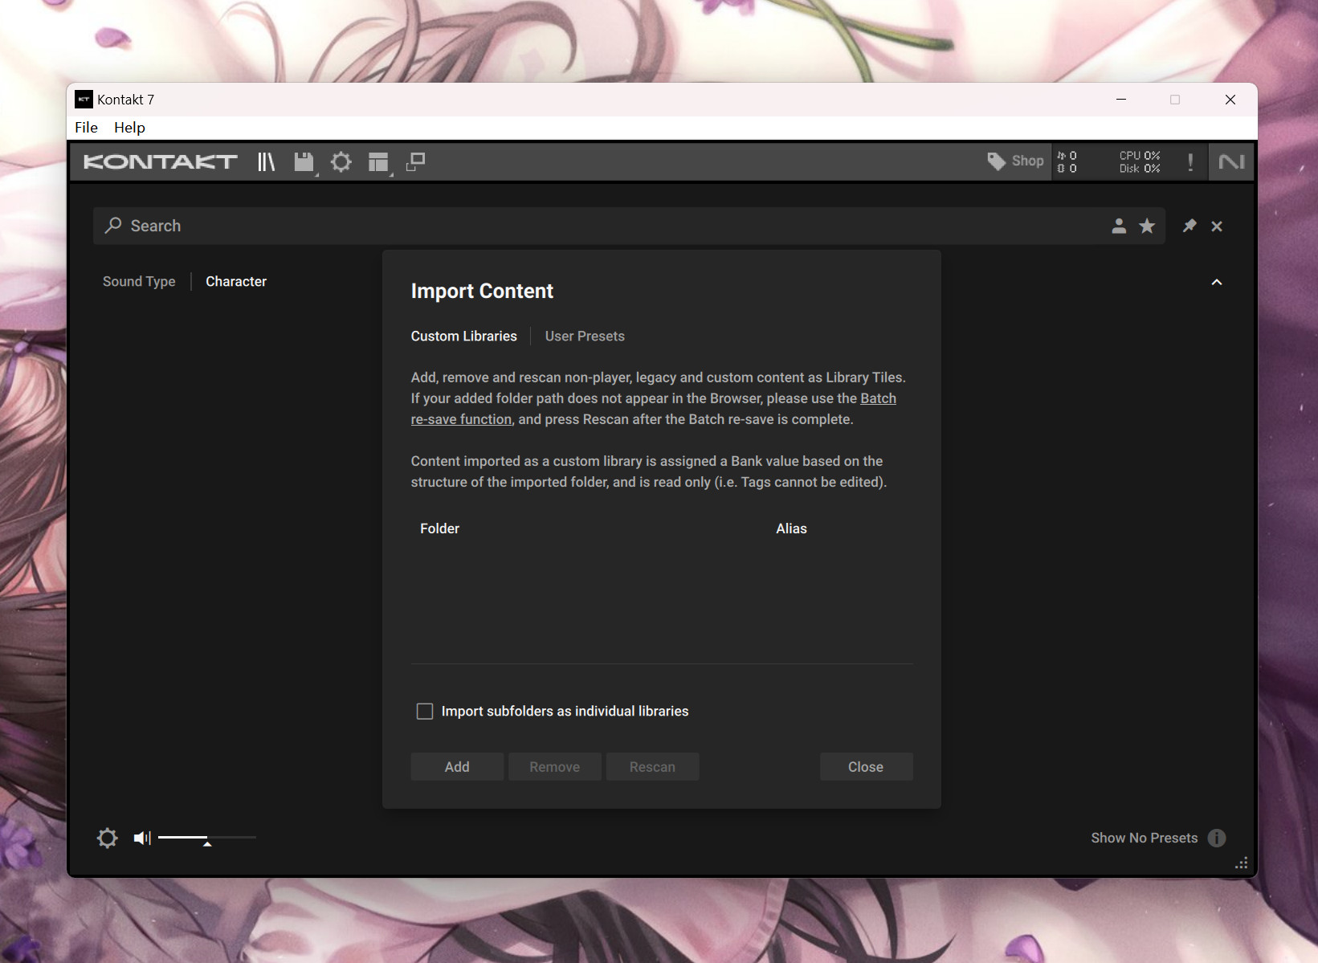Select the Character tab

click(x=236, y=282)
